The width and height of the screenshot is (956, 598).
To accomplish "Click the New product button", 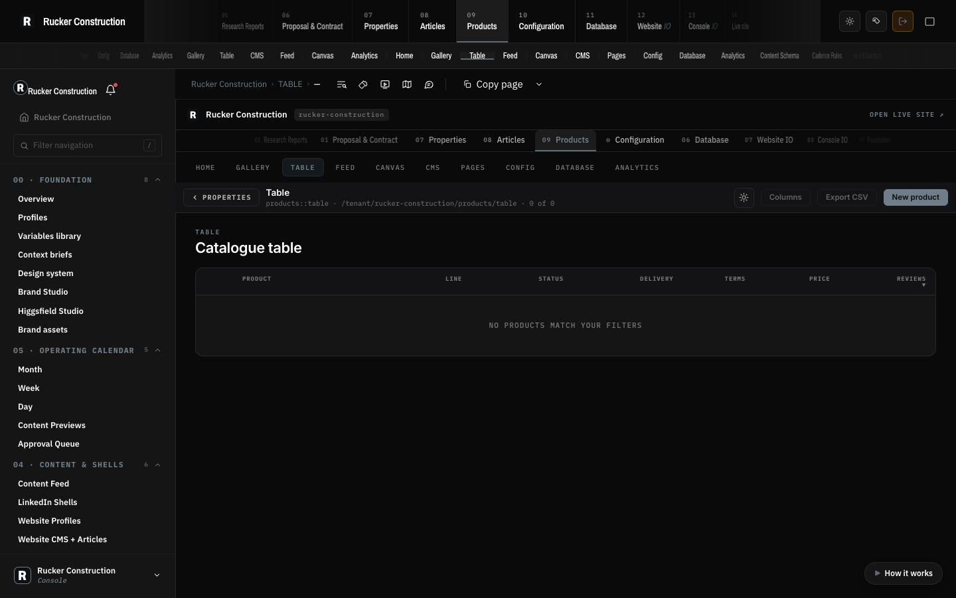I will (x=916, y=197).
